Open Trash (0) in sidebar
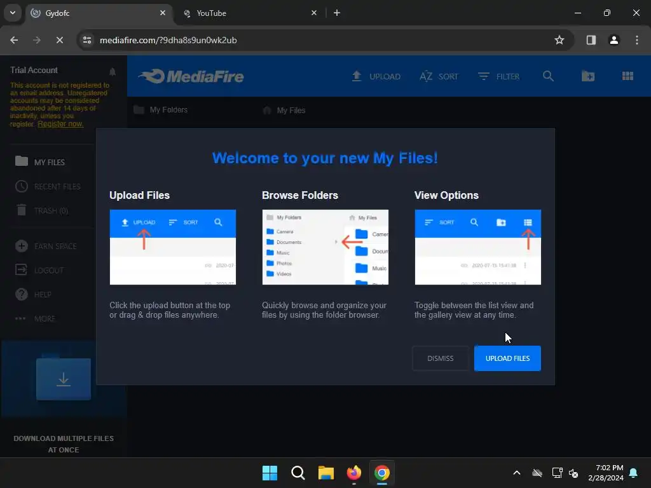 [41, 210]
